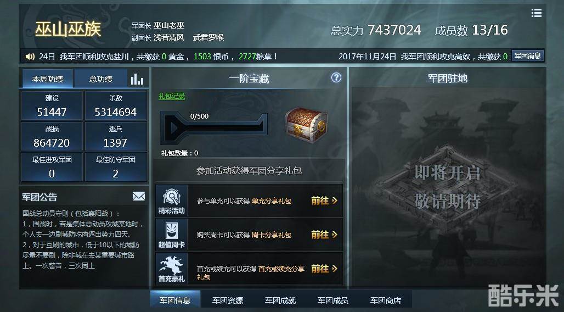This screenshot has width=564, height=312.
Task: Click the 军团消息 button
Action: tap(527, 56)
